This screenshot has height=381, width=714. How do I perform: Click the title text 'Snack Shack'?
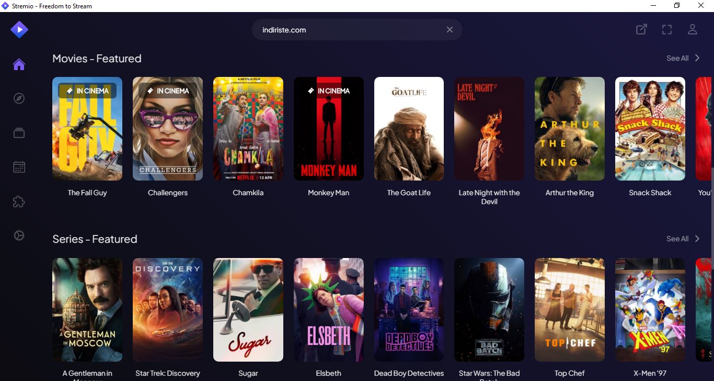coord(650,193)
